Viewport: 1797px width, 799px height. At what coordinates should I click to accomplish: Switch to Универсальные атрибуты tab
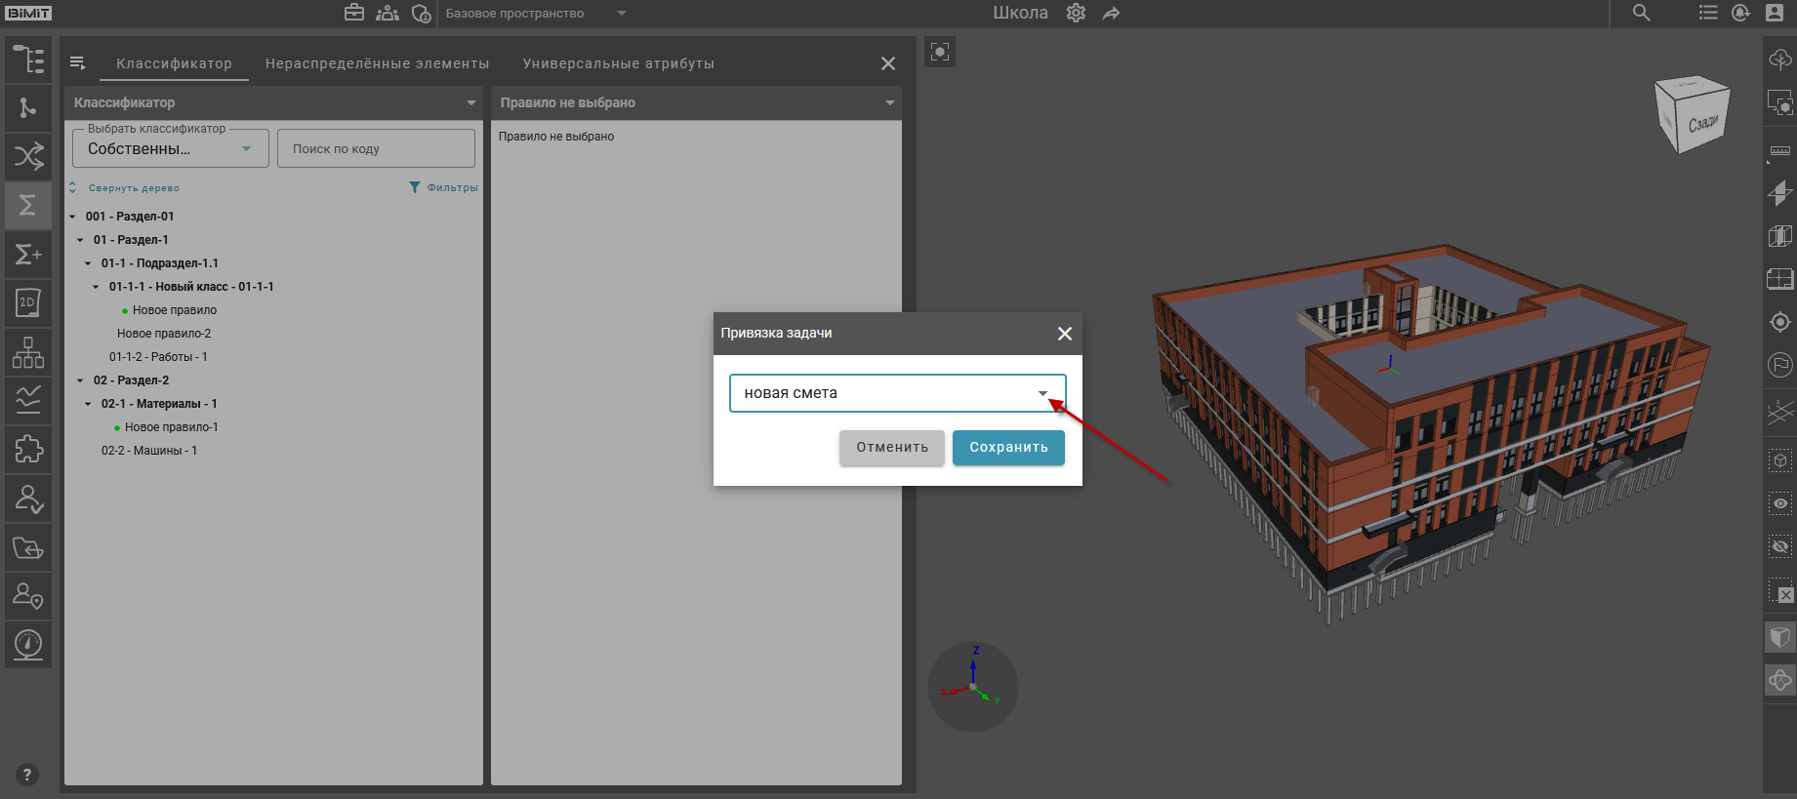[618, 63]
